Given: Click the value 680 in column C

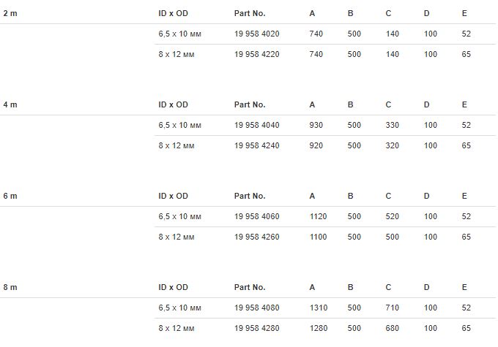Looking at the screenshot, I should [393, 329].
